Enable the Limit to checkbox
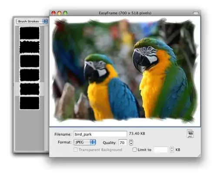Image resolution: width=217 pixels, height=176 pixels. [x=134, y=150]
